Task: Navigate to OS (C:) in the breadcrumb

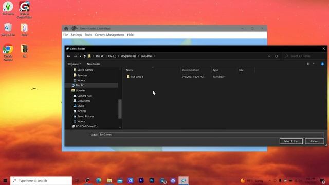Action: 112,56
